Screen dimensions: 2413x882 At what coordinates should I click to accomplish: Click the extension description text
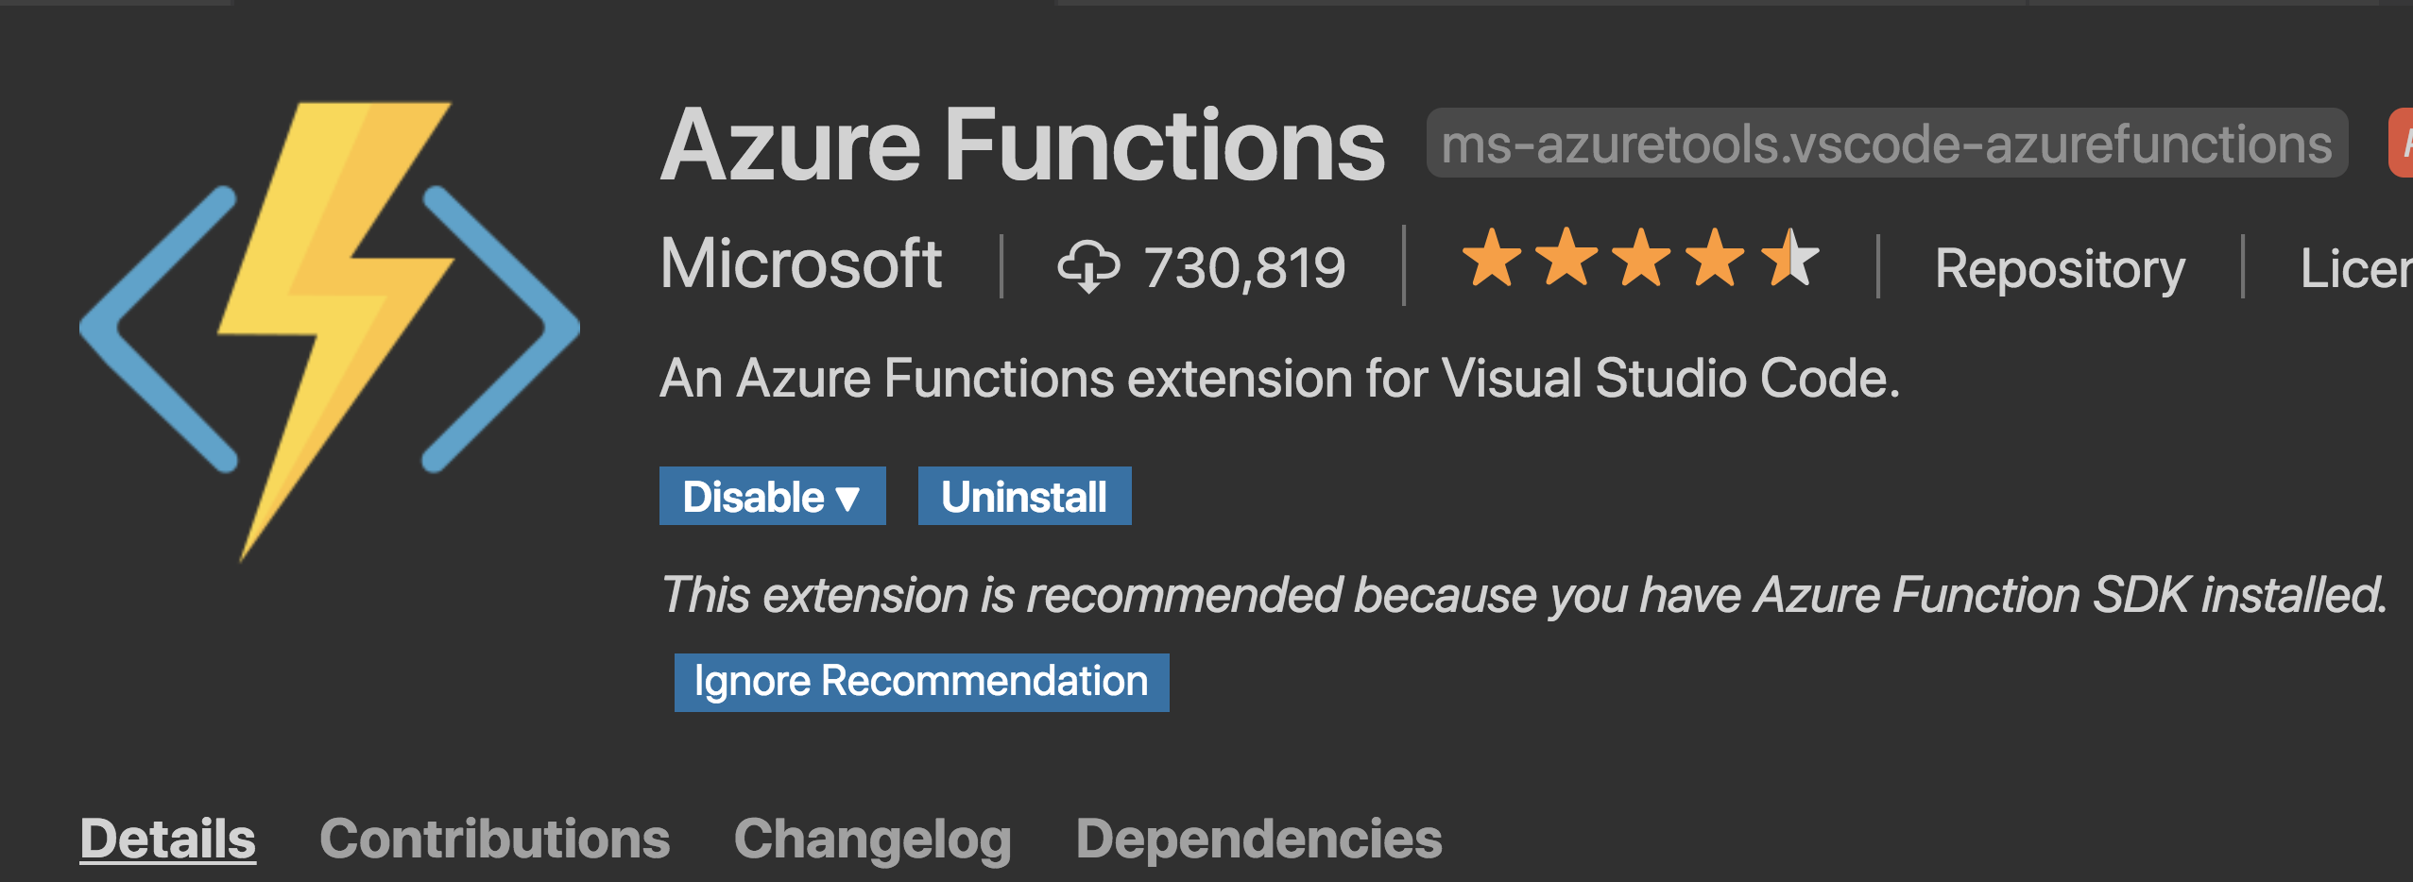pyautogui.click(x=1279, y=379)
